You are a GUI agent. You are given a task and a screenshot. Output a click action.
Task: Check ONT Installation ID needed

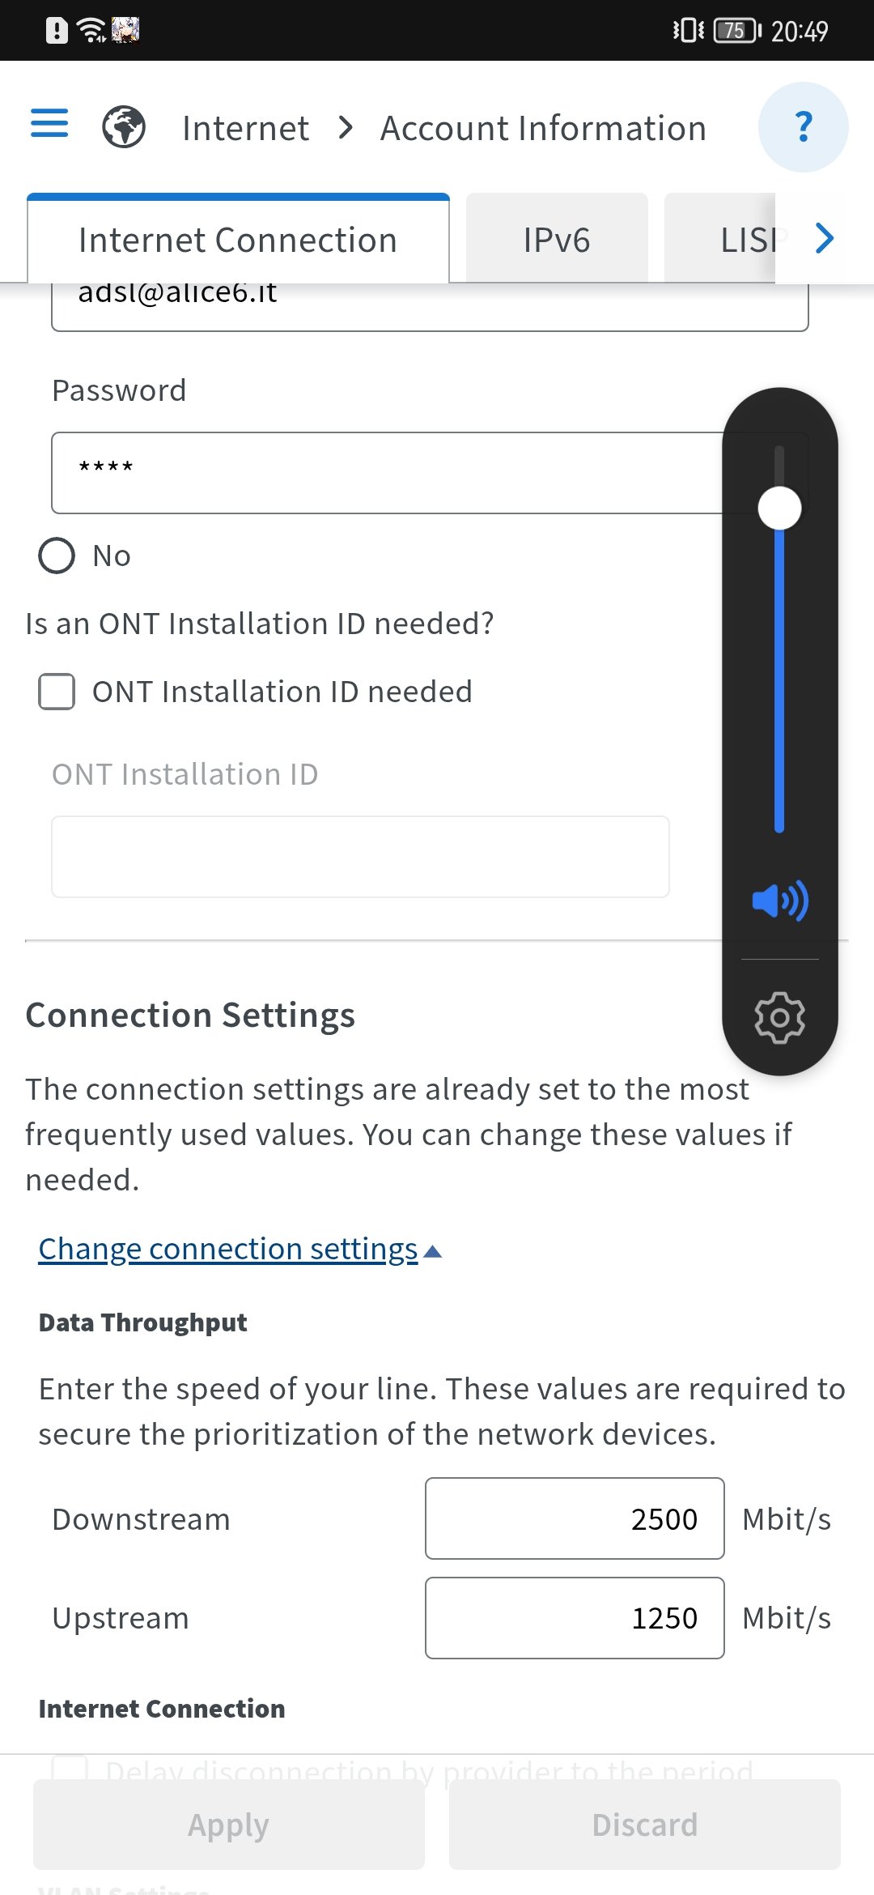click(57, 692)
